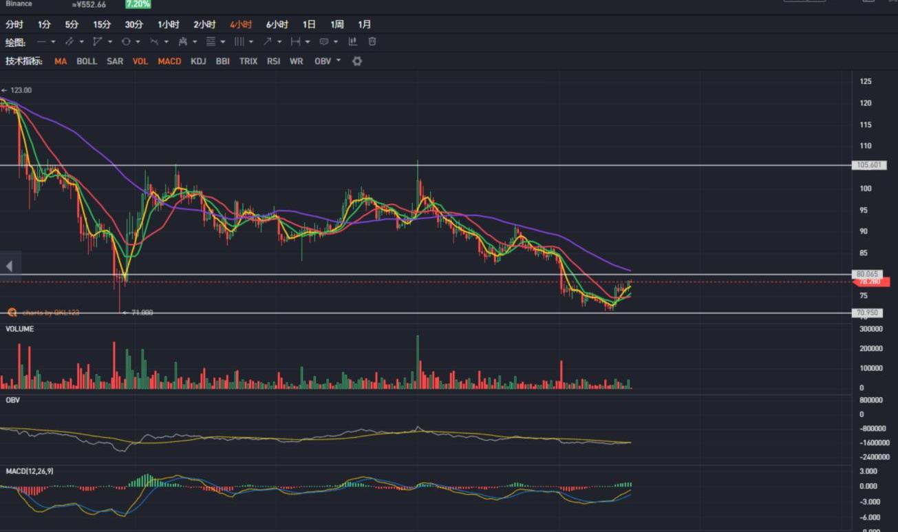Select the pencil drawing tool
This screenshot has height=532, width=898.
tap(70, 42)
